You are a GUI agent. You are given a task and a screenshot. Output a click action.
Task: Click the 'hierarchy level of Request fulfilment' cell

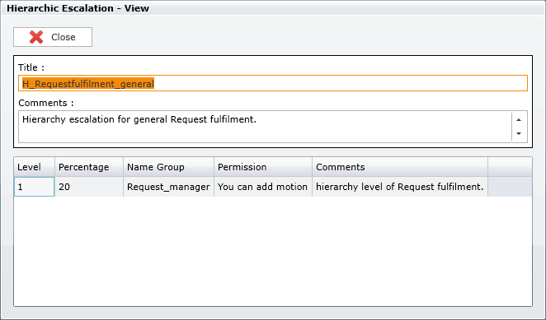pyautogui.click(x=400, y=187)
